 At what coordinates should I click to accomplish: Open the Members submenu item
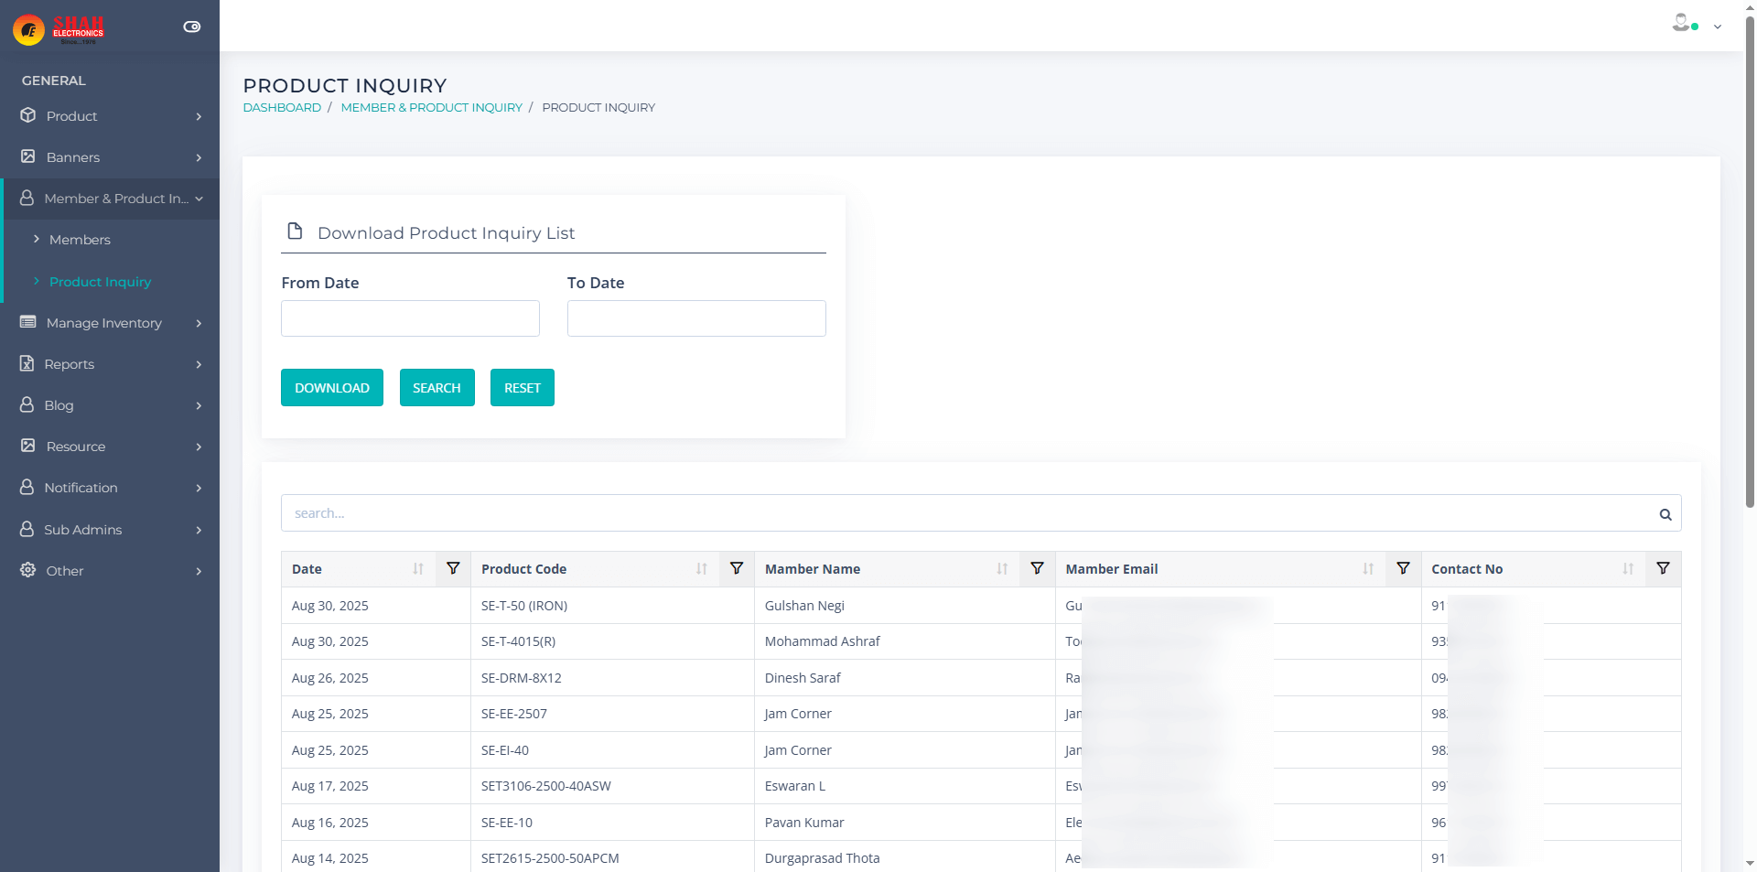80,240
